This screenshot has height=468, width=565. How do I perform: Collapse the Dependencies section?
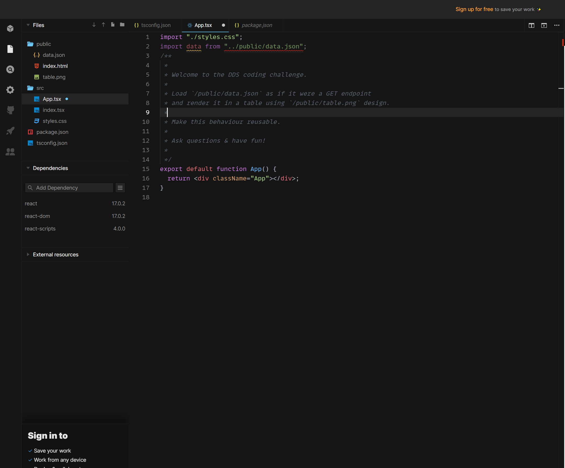coord(28,168)
